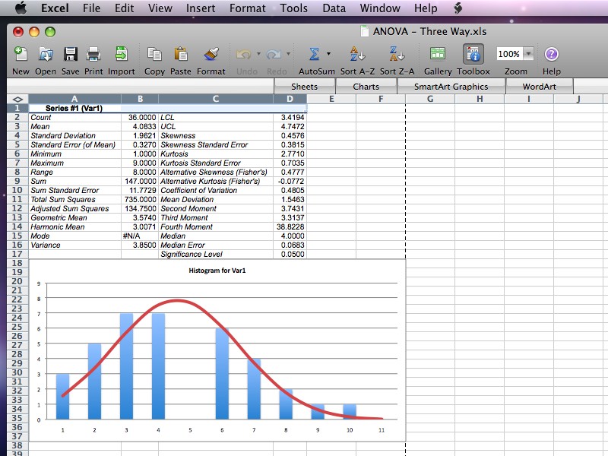Screen dimensions: 608x456
Task: Click the Copy icon
Action: (x=154, y=55)
